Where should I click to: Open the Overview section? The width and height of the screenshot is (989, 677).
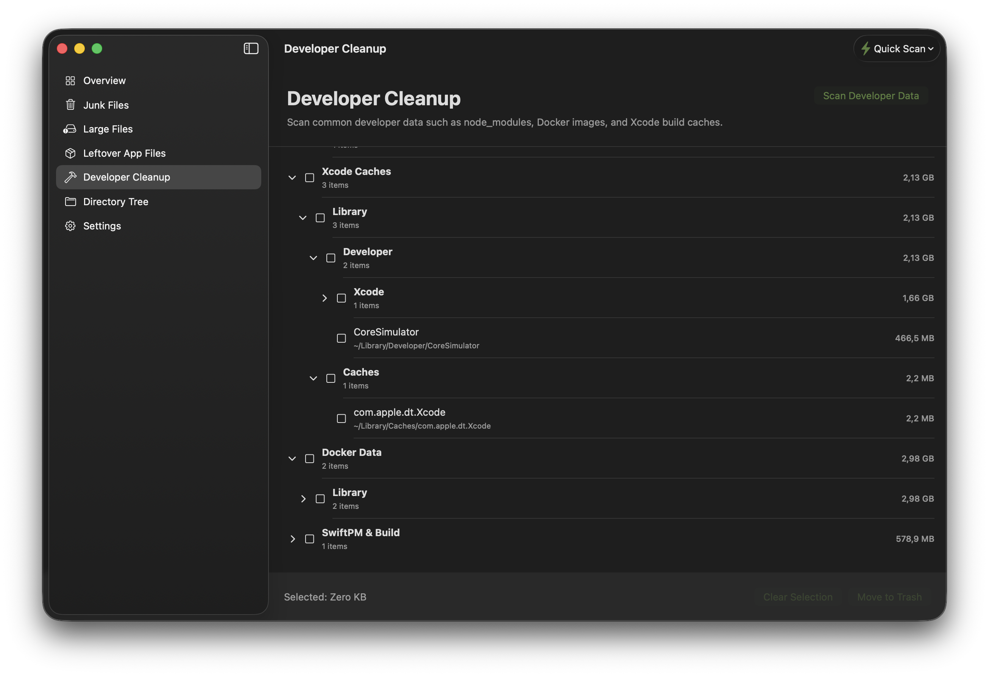click(158, 80)
